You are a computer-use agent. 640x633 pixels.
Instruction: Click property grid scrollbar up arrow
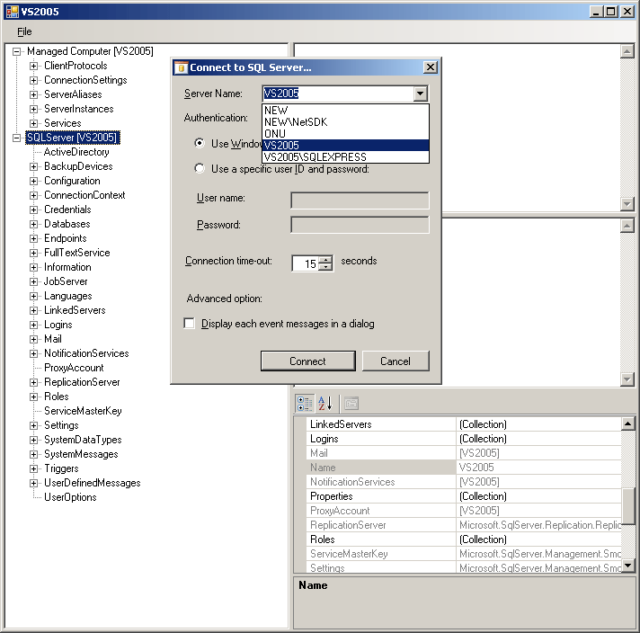click(x=627, y=423)
